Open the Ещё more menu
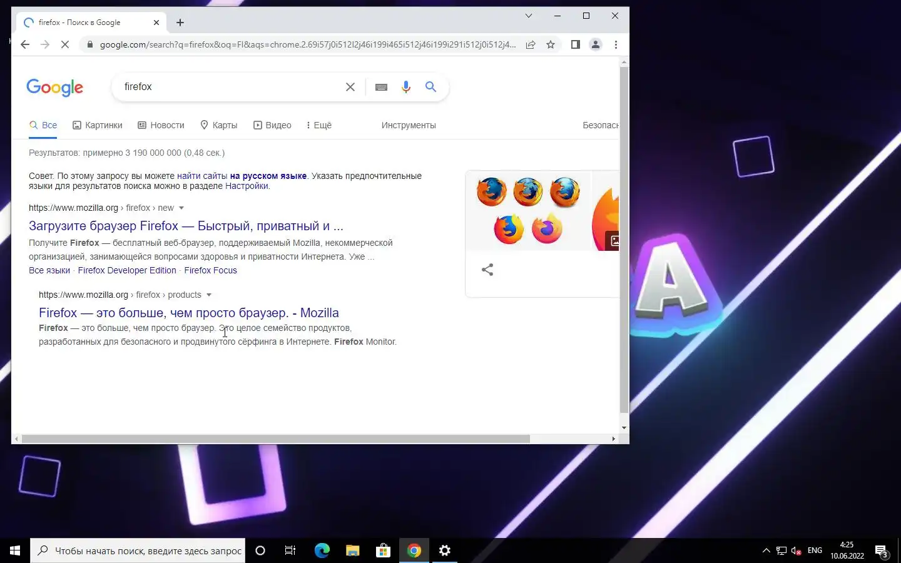Viewport: 901px width, 563px height. pos(319,125)
